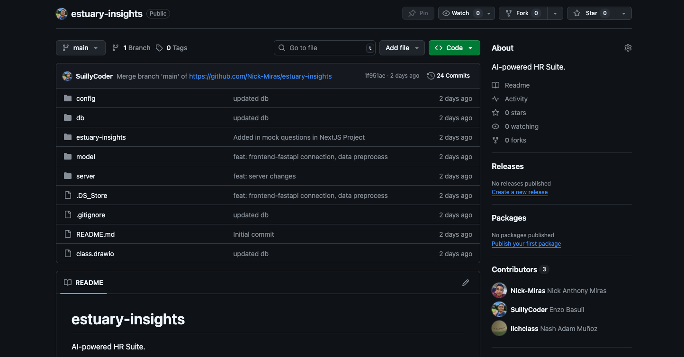Open the Readme link in About sidebar
The image size is (684, 357).
pyautogui.click(x=517, y=85)
